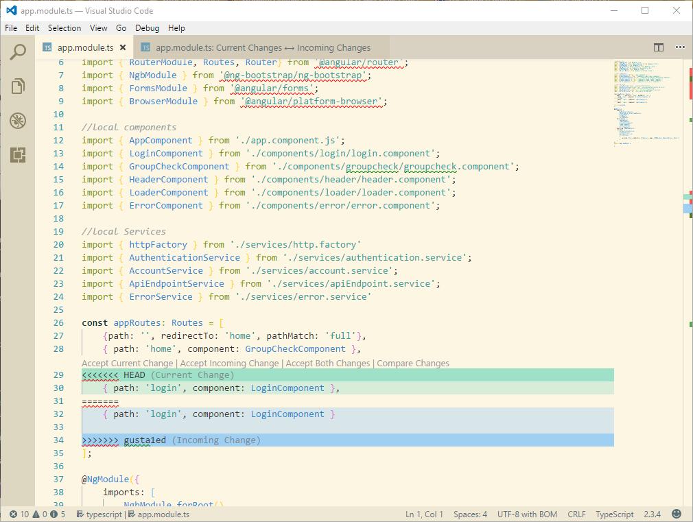Click the split editor icon

click(x=658, y=47)
